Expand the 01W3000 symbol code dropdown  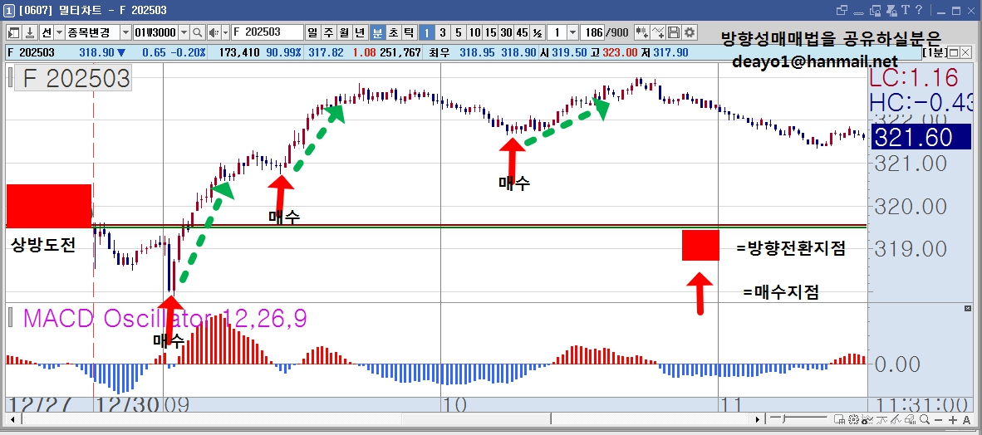[x=184, y=32]
